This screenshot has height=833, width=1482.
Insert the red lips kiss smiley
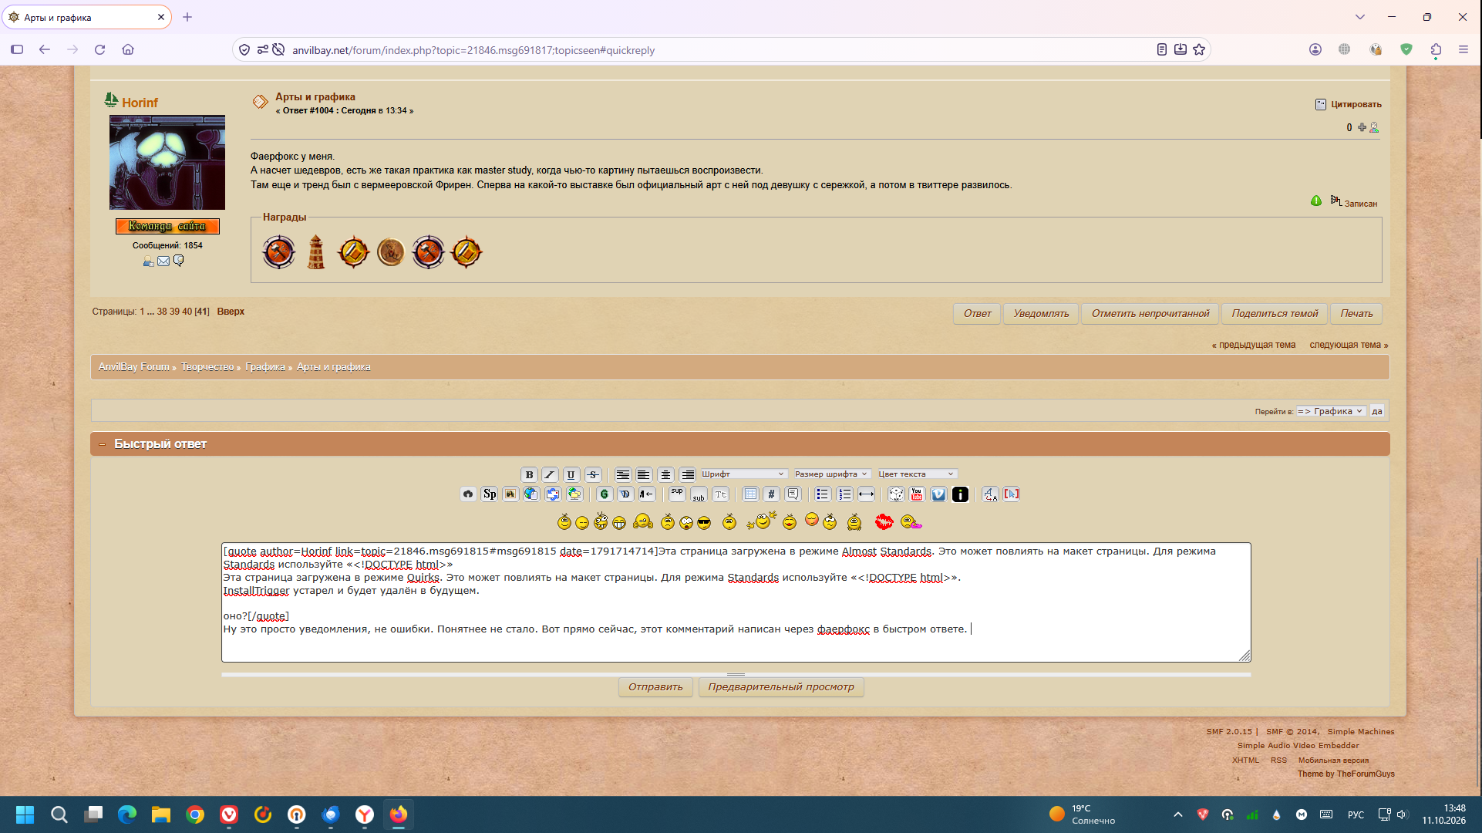884,522
